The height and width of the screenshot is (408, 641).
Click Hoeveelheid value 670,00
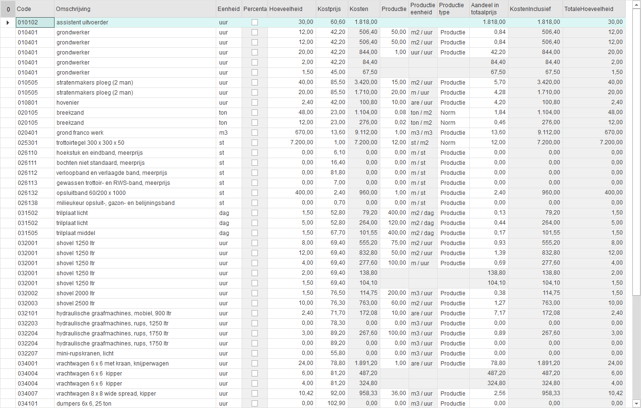291,133
